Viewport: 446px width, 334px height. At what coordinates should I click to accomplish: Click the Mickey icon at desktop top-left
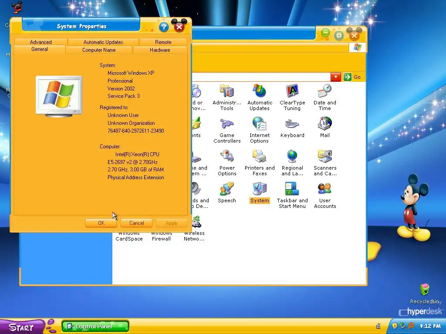[x=17, y=7]
